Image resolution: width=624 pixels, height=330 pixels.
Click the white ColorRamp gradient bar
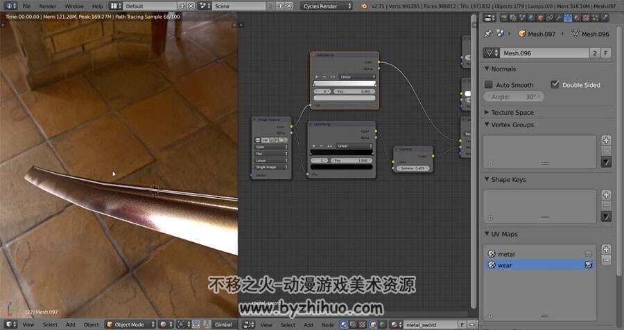345,84
